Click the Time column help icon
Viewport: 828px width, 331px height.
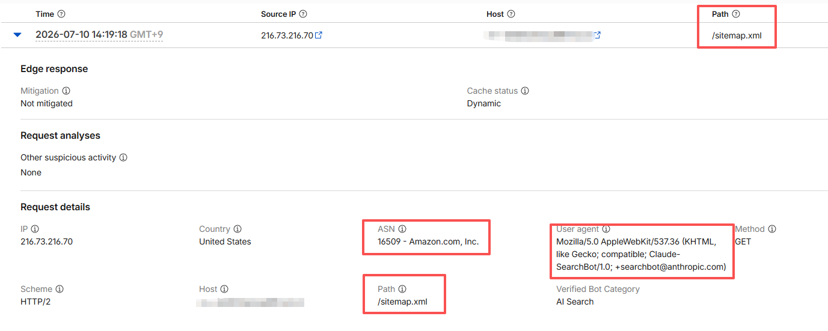61,14
